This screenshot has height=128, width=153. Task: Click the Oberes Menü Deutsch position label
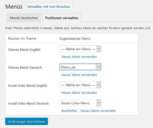click(x=25, y=68)
